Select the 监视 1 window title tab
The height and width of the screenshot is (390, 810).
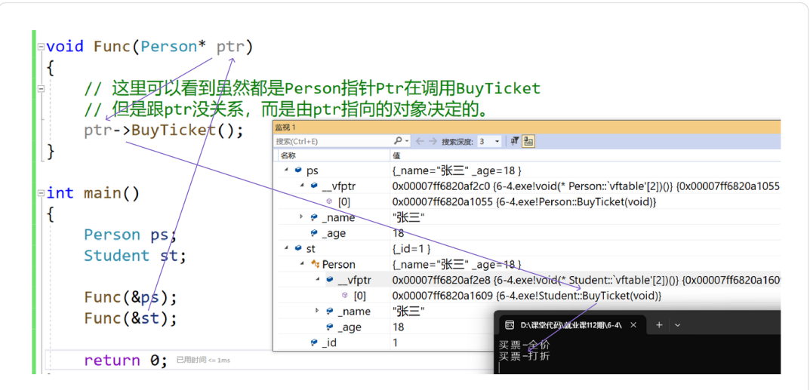click(x=285, y=127)
